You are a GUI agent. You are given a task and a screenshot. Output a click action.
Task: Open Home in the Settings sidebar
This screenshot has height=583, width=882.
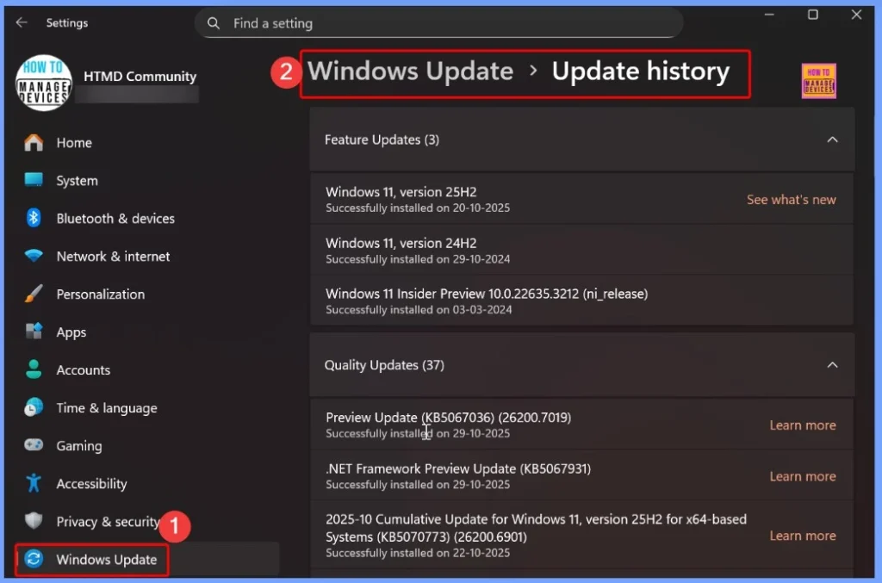[x=74, y=142]
